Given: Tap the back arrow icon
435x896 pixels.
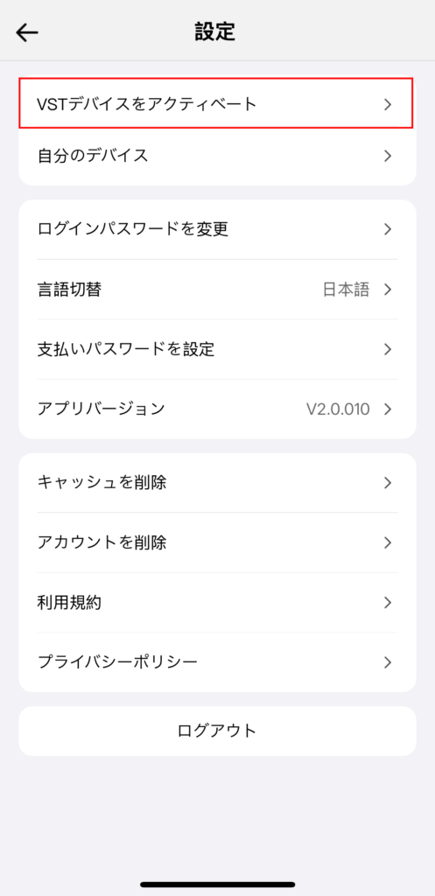Looking at the screenshot, I should point(27,32).
